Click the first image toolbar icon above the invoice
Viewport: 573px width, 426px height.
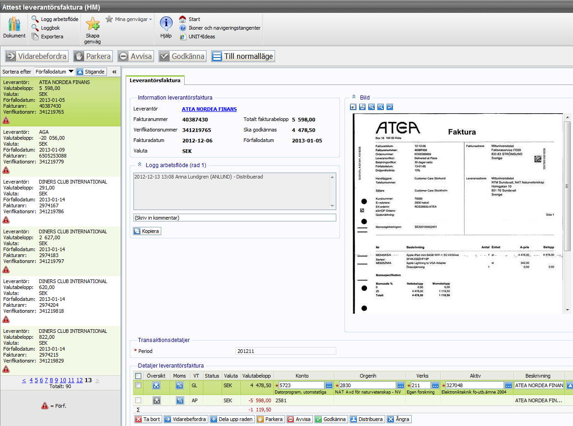coord(354,107)
